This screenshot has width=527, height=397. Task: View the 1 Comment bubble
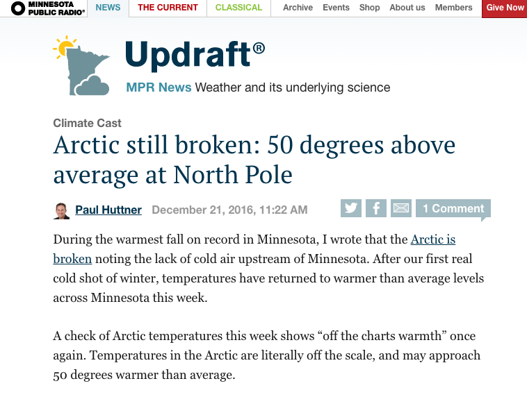(453, 208)
